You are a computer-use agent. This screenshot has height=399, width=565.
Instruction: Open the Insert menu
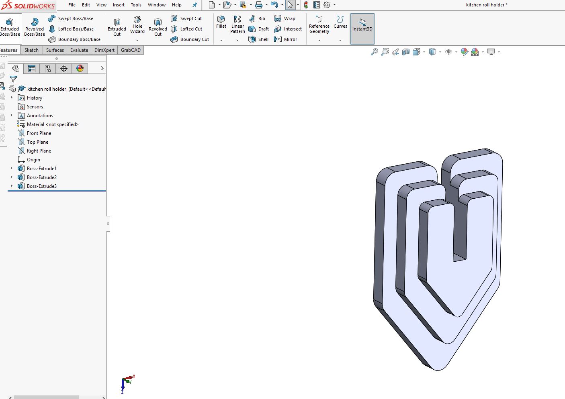(119, 5)
